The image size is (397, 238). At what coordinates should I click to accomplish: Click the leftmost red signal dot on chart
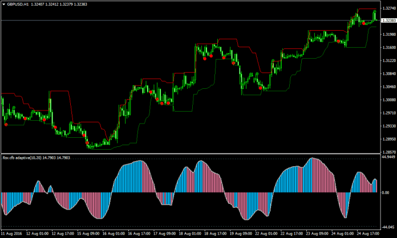pyautogui.click(x=6, y=124)
